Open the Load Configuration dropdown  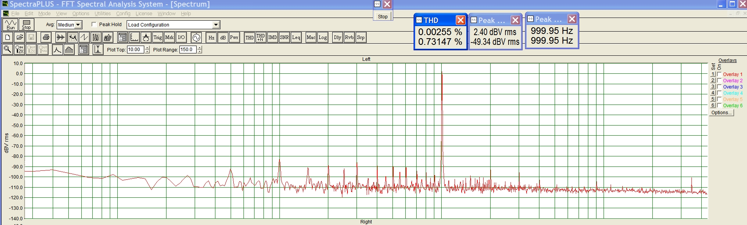coord(216,25)
